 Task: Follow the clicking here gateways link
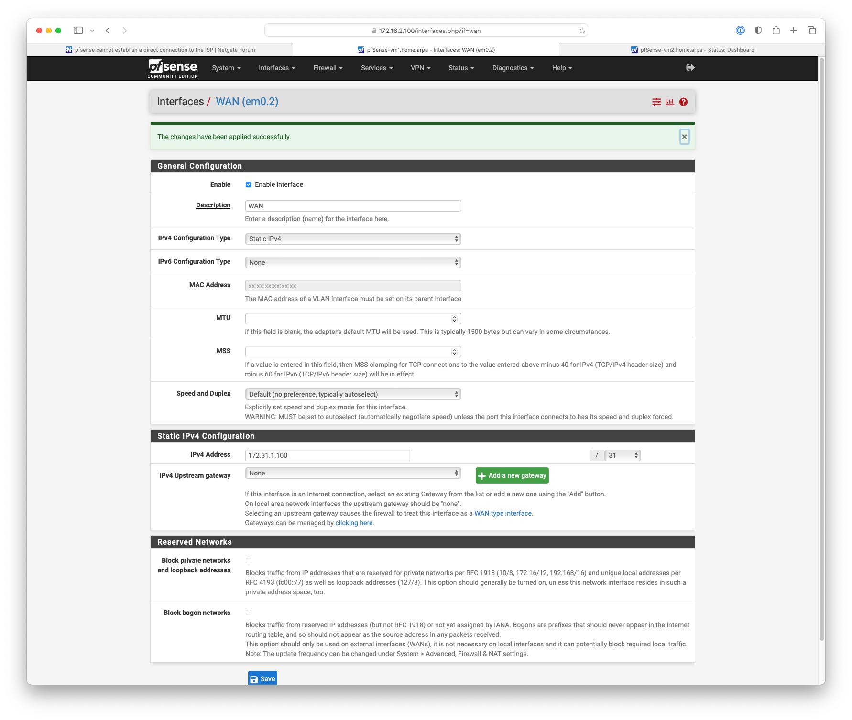tap(354, 523)
